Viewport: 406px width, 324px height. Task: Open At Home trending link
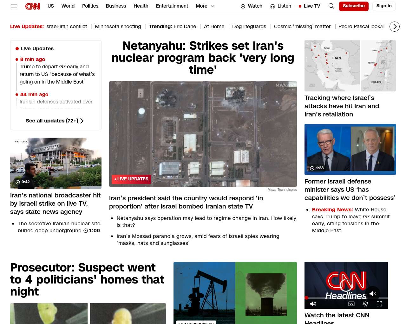[214, 27]
